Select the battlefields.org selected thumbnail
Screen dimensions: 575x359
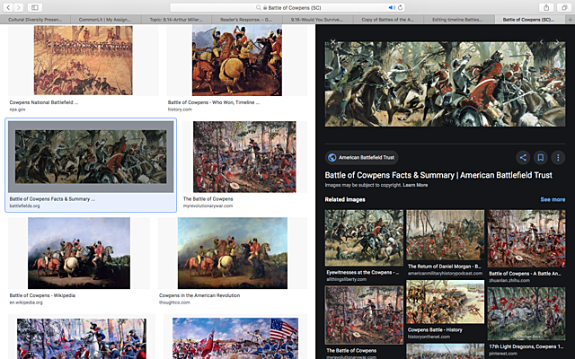91,157
